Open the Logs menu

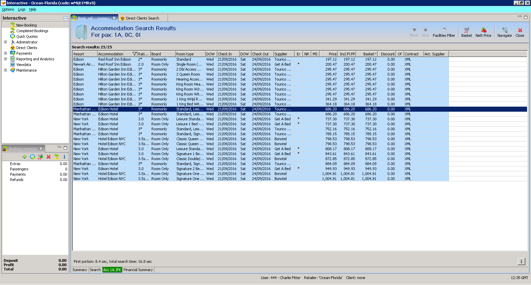22,9
